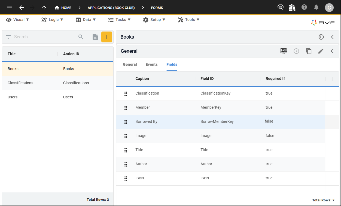Click the ClassificationKey cell
341x206 pixels.
215,93
